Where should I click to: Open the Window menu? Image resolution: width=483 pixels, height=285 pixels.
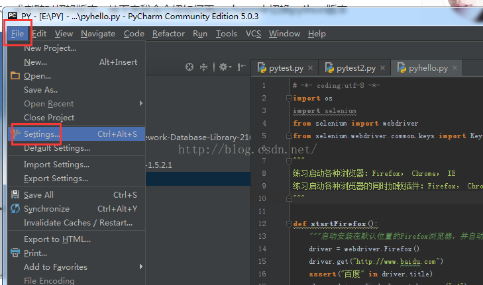click(284, 34)
